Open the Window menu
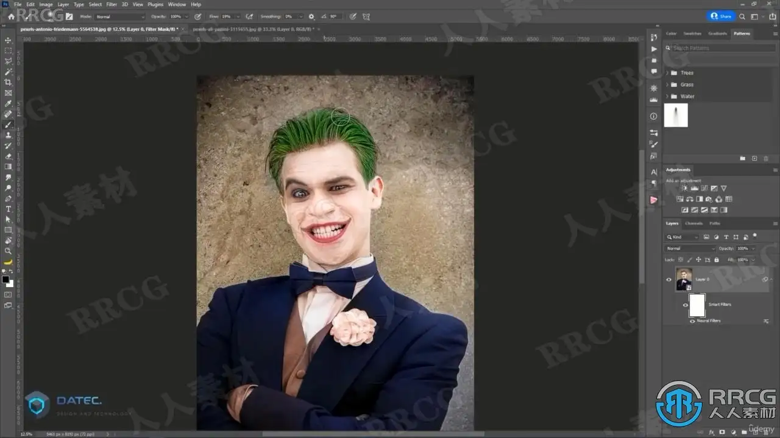The image size is (780, 438). pos(177,4)
